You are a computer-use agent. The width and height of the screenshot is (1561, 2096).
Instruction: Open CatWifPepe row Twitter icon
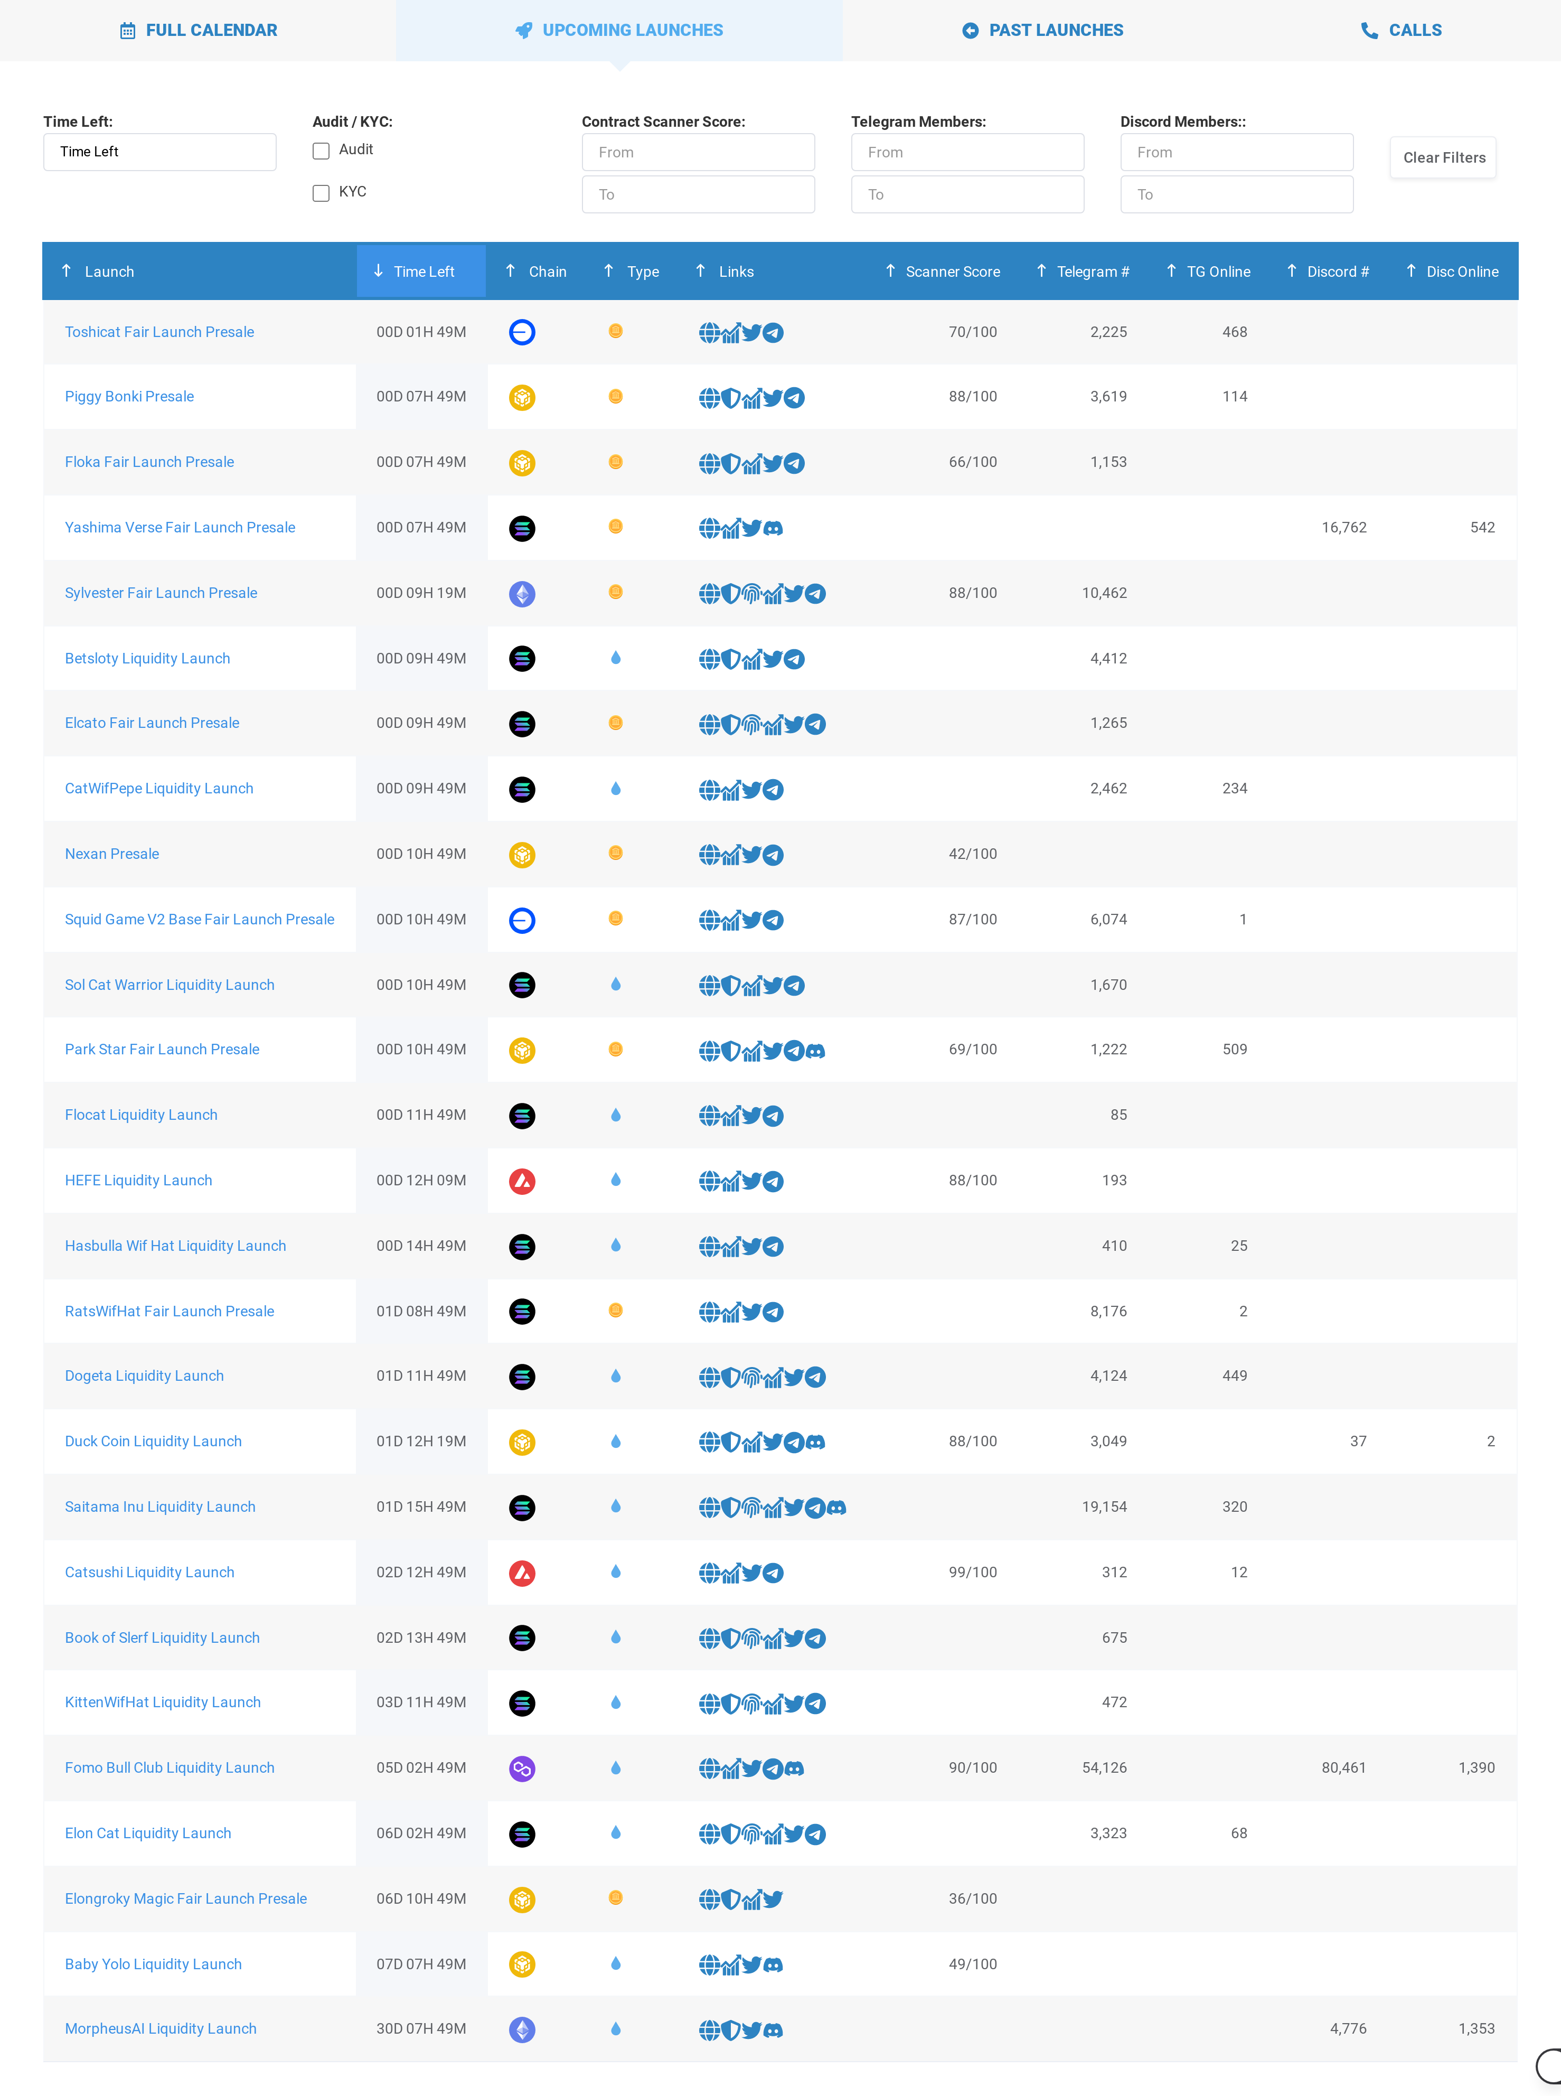(752, 789)
